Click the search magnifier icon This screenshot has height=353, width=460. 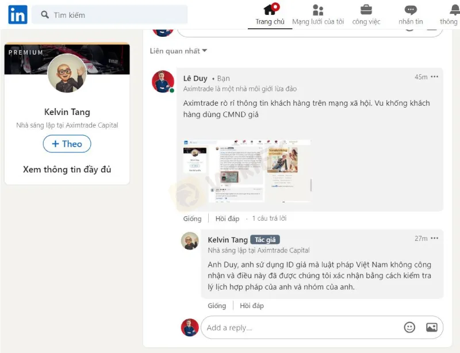pyautogui.click(x=45, y=15)
